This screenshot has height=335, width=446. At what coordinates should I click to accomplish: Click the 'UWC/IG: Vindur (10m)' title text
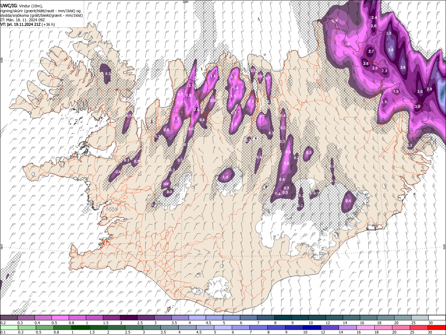(22, 6)
